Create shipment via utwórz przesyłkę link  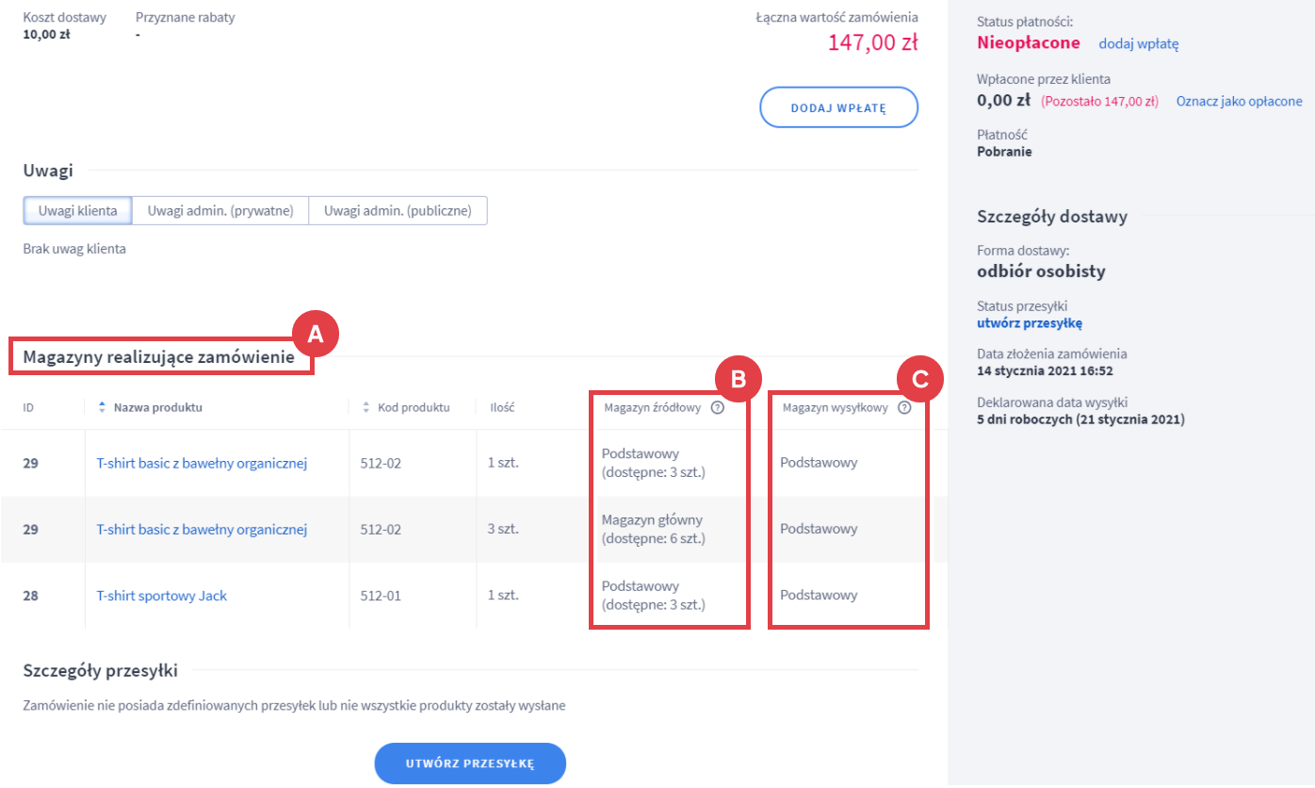[1030, 322]
